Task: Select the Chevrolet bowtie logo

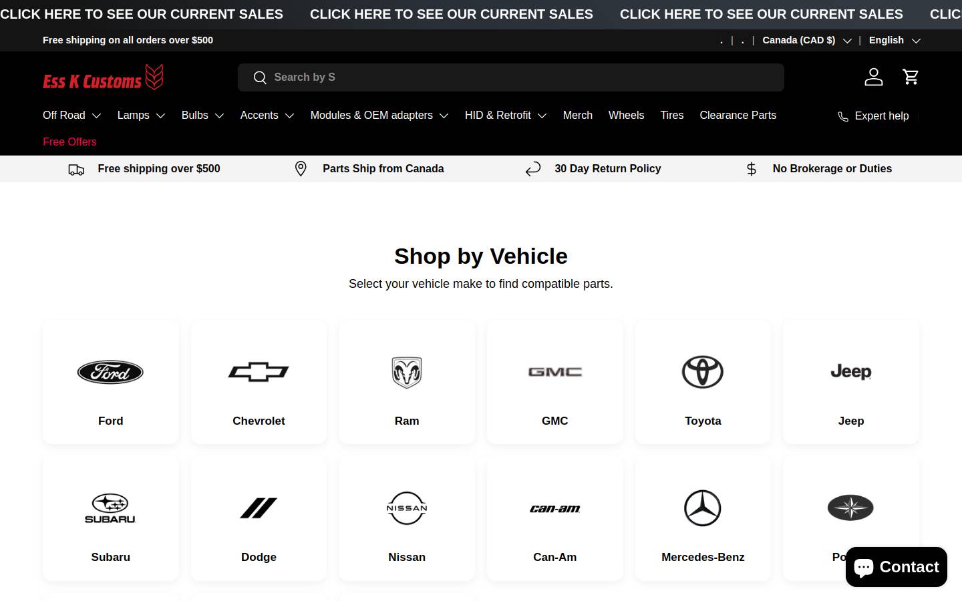Action: (x=259, y=372)
